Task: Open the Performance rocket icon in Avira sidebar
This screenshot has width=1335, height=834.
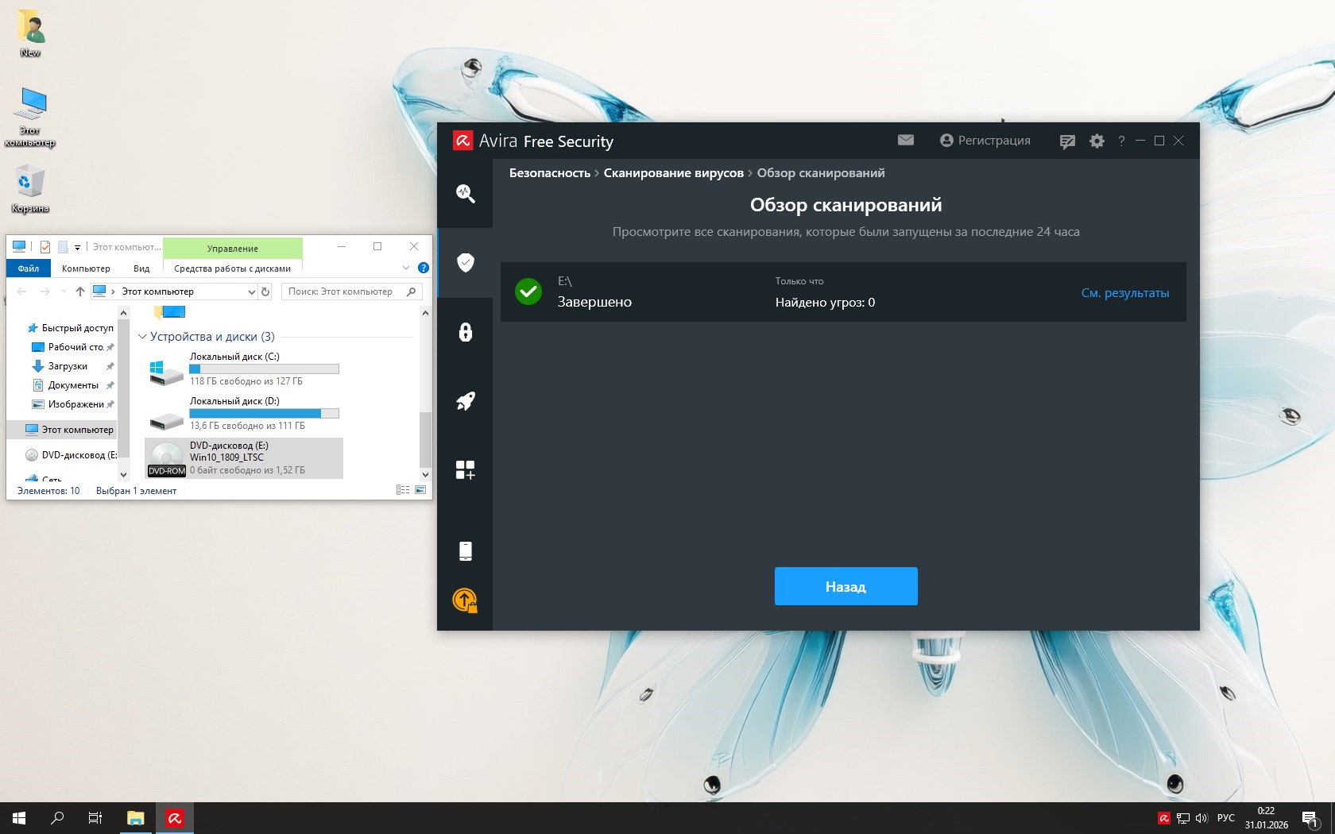Action: coord(465,401)
